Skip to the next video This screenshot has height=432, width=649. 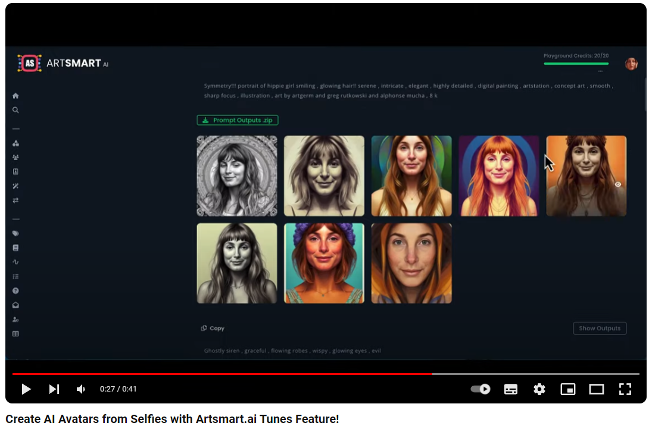coord(54,389)
